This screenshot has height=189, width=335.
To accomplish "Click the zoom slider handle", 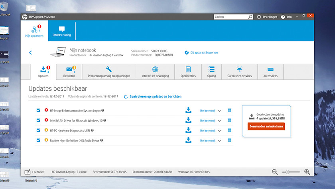I will click(288, 172).
